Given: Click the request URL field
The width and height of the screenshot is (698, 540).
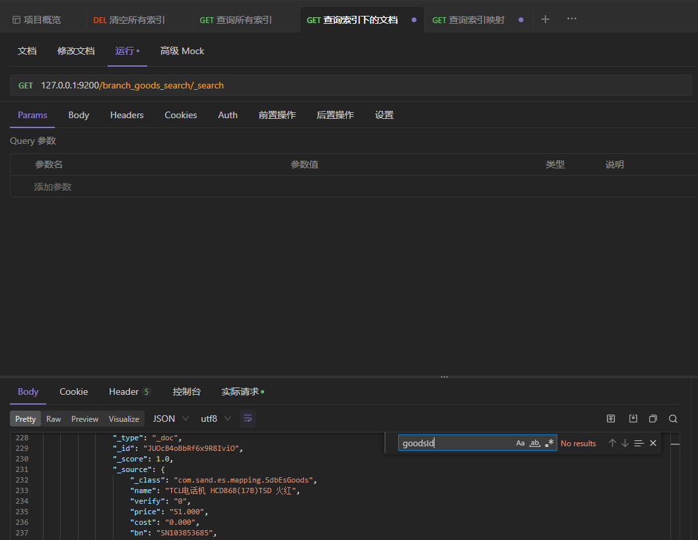Looking at the screenshot, I should click(351, 85).
